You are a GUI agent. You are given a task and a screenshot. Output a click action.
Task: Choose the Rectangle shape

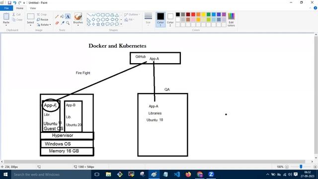(103, 15)
